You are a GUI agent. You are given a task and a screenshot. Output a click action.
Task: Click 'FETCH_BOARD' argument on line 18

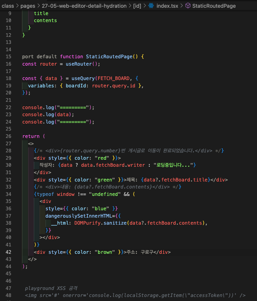tap(113, 78)
